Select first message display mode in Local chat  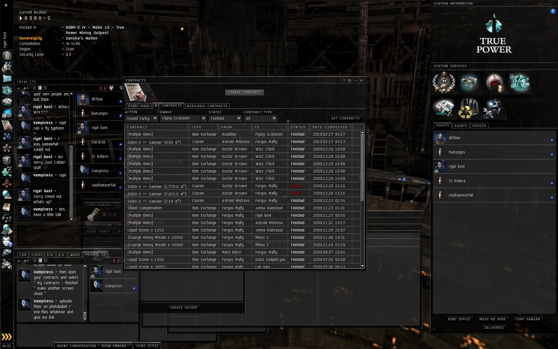[34, 88]
